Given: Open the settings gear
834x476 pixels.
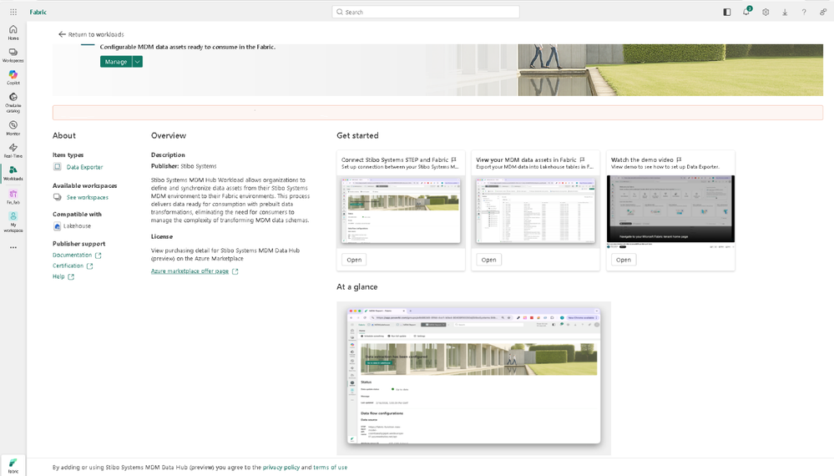Looking at the screenshot, I should [766, 12].
